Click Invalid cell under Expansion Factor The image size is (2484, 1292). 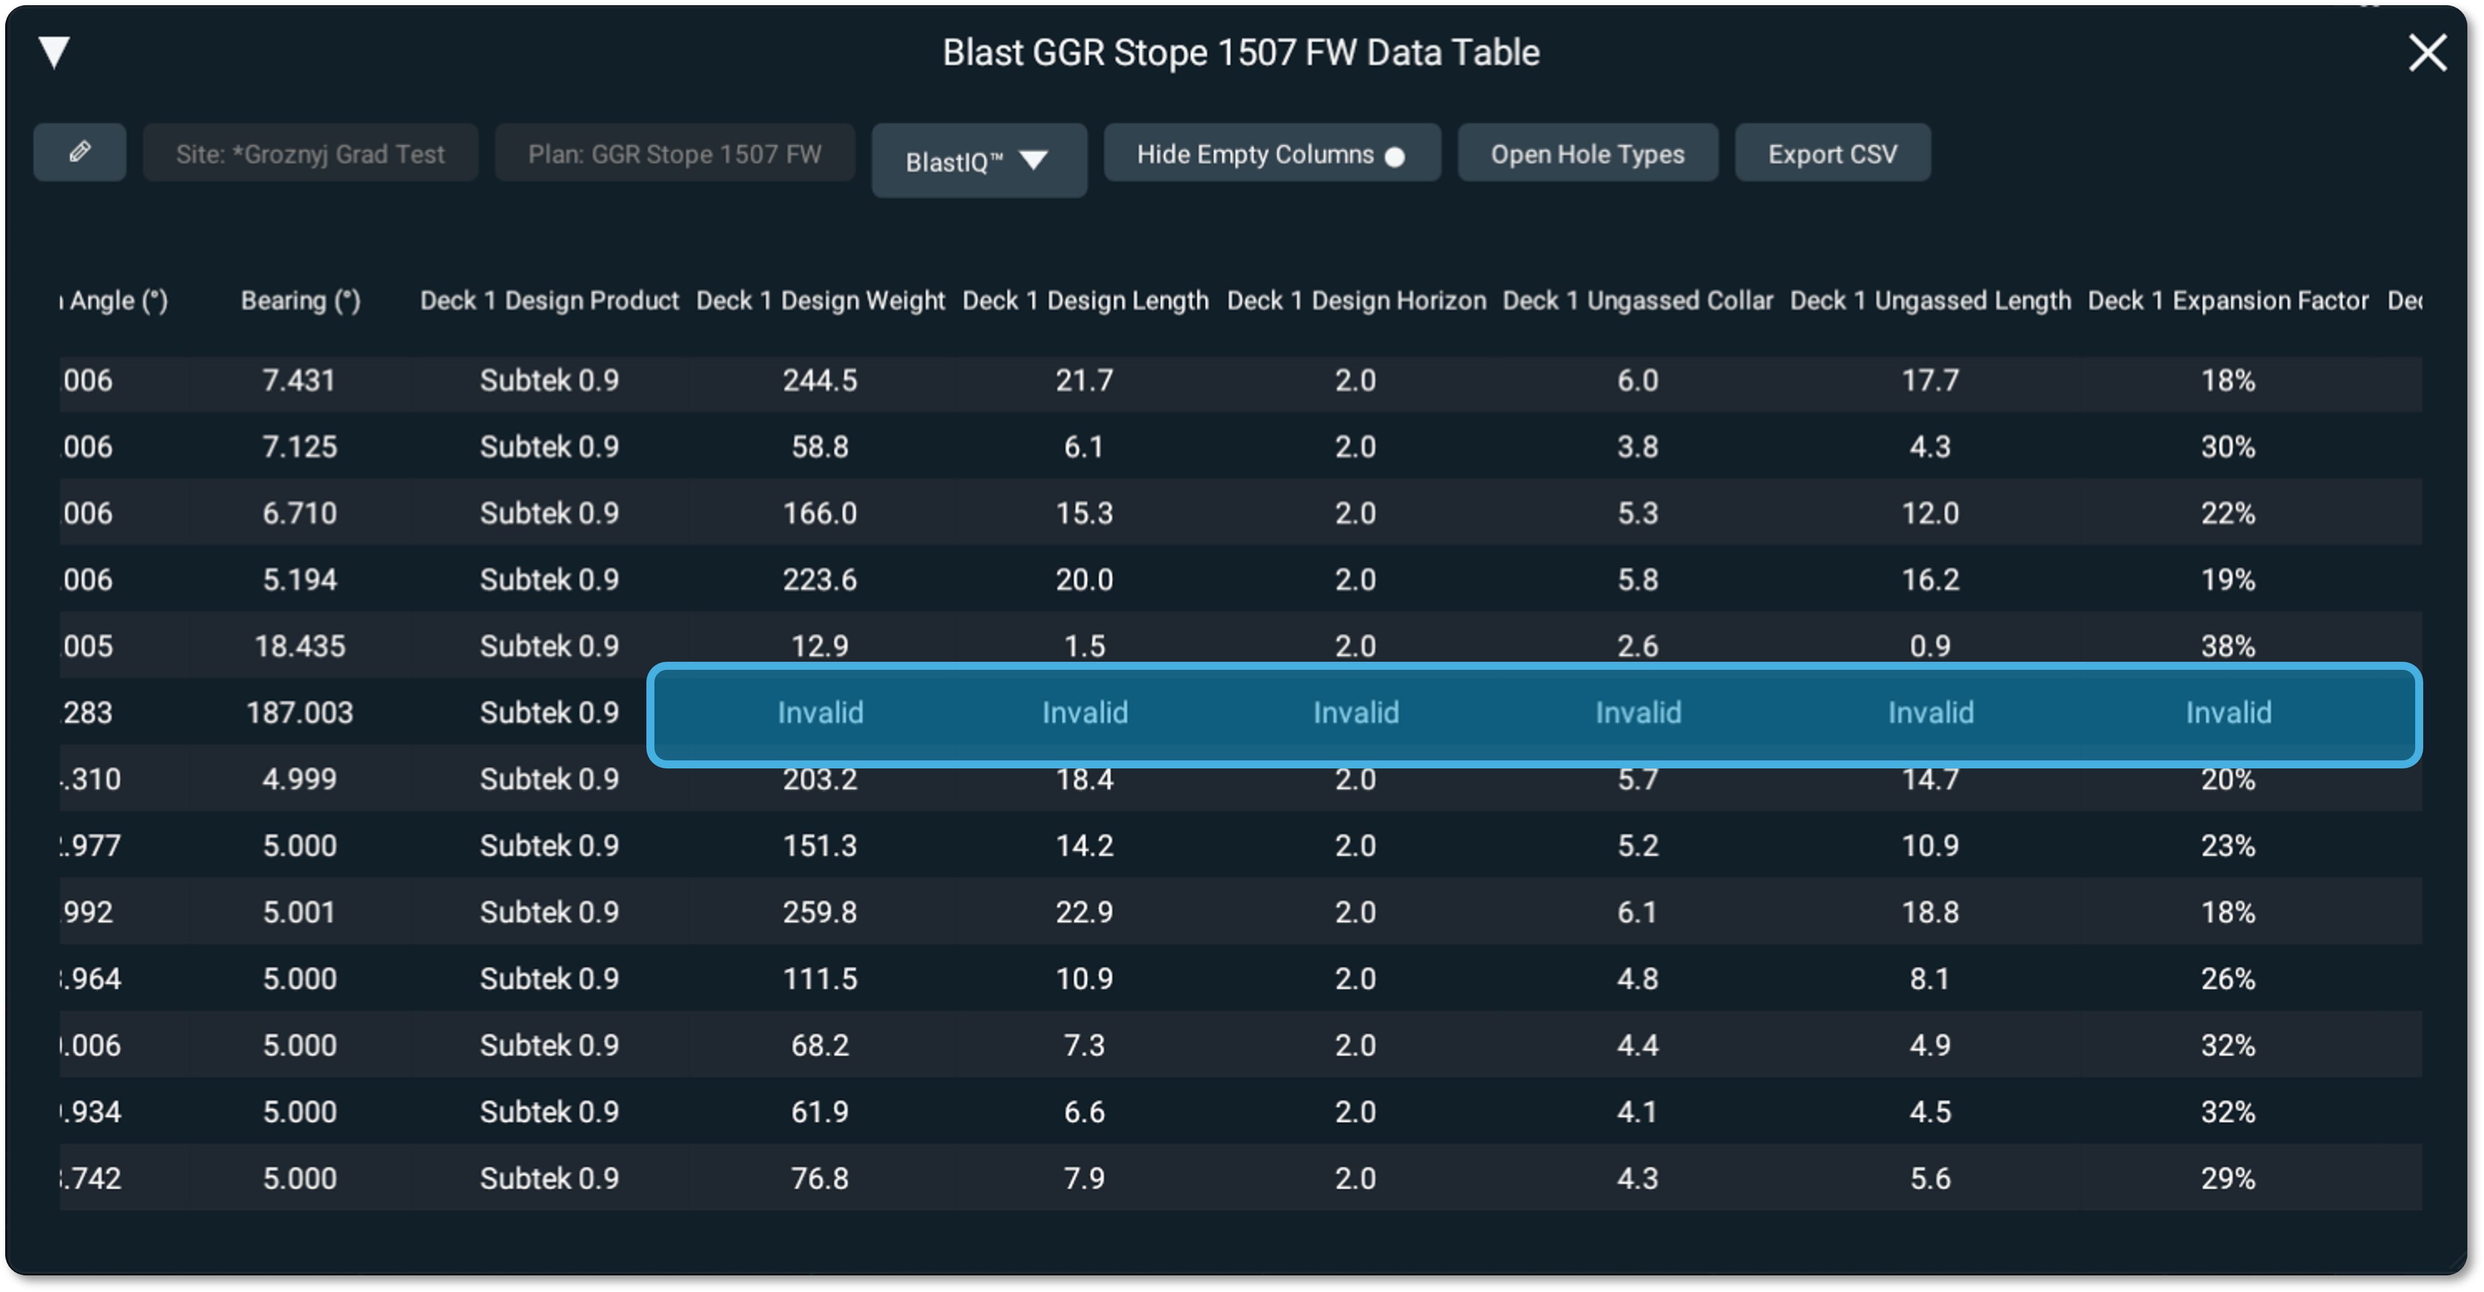click(2228, 713)
